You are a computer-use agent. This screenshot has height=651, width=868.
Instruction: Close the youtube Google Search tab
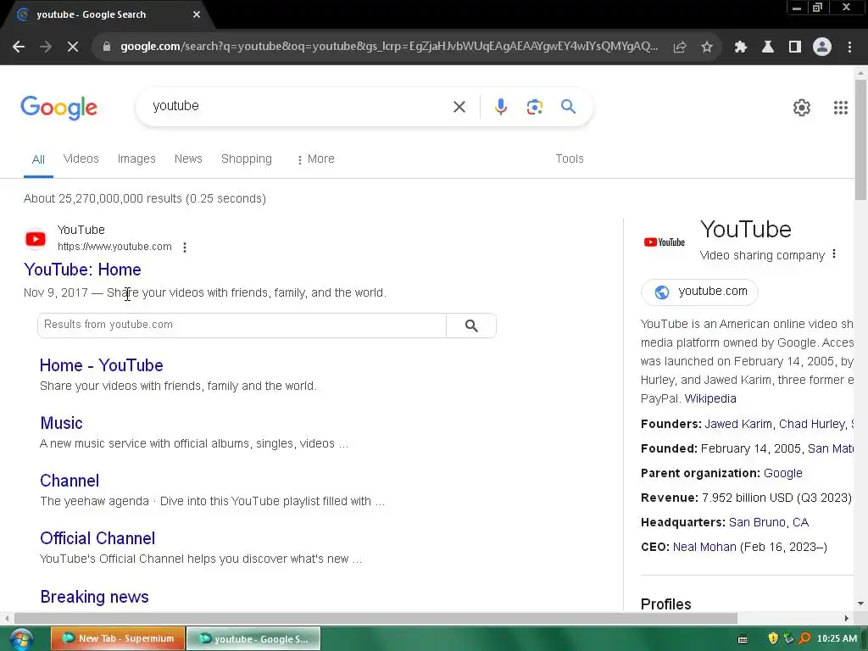pyautogui.click(x=197, y=14)
